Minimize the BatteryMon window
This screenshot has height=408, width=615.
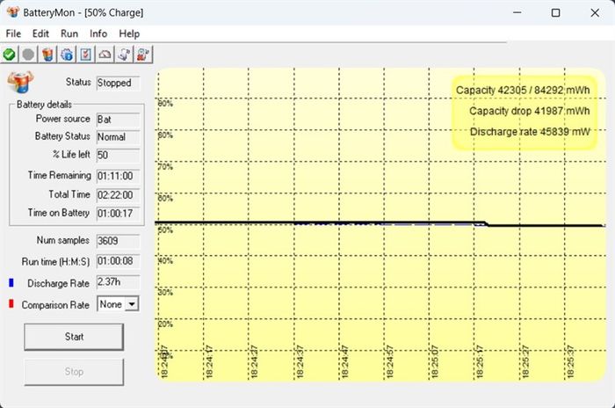[517, 12]
